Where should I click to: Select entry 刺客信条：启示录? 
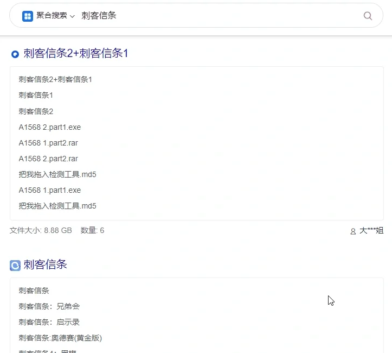[49, 322]
